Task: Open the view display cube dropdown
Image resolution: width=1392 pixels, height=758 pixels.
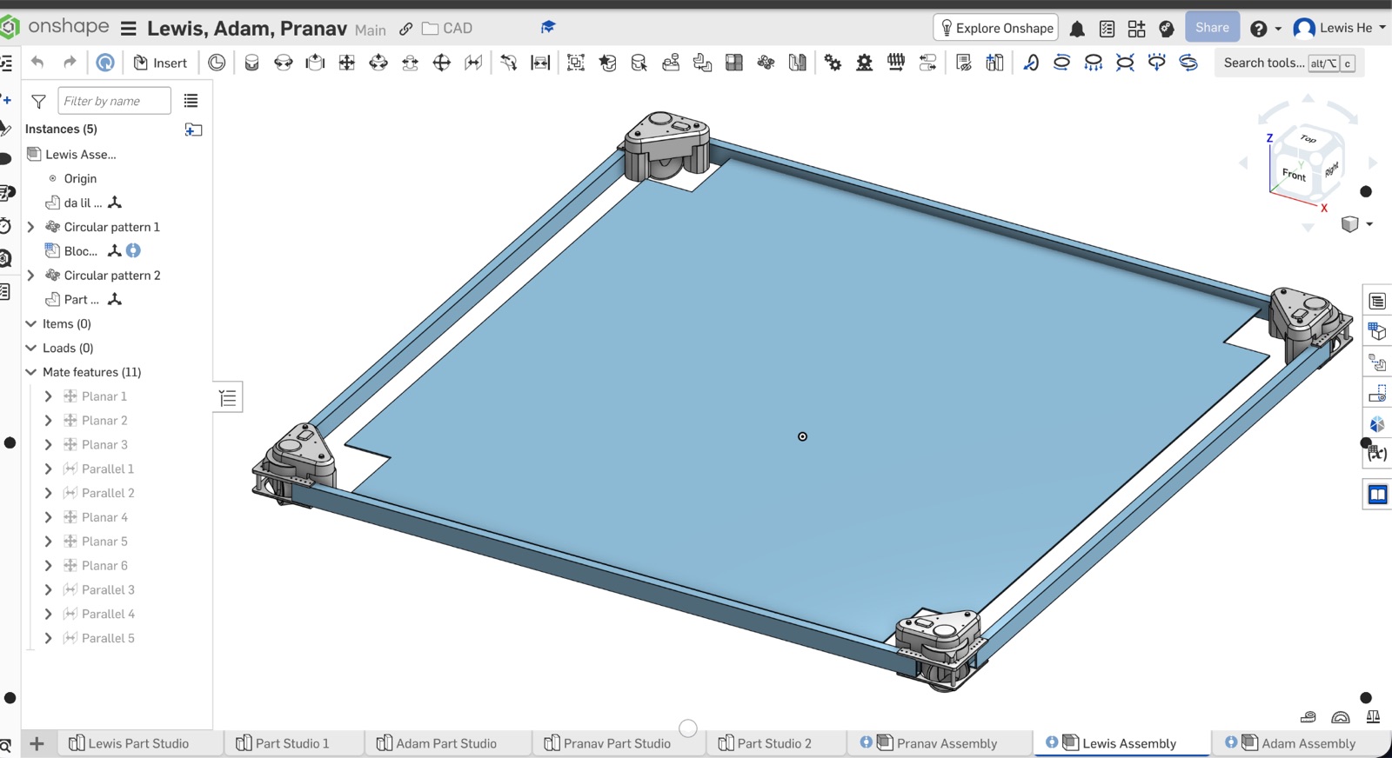Action: pyautogui.click(x=1369, y=224)
